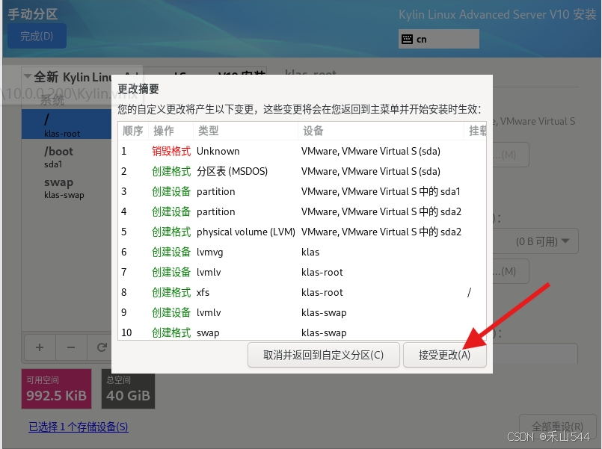Select row 5 physical volume (LVM)
The height and width of the screenshot is (449, 602).
[x=302, y=232]
